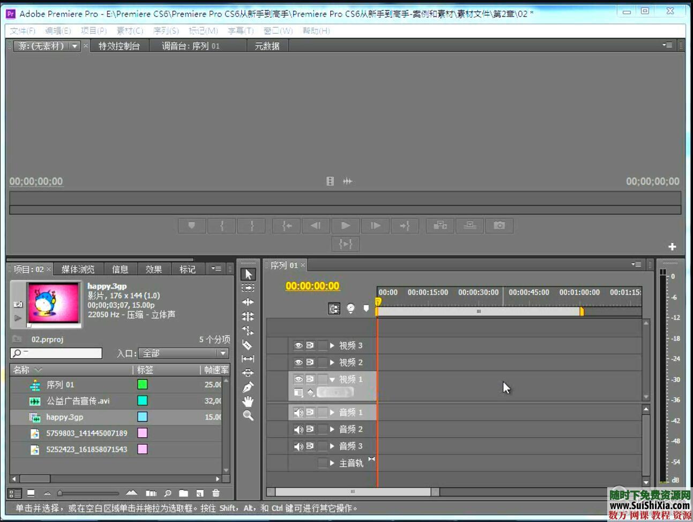The image size is (693, 522).
Task: Open the 序列(S) menu
Action: coord(166,31)
